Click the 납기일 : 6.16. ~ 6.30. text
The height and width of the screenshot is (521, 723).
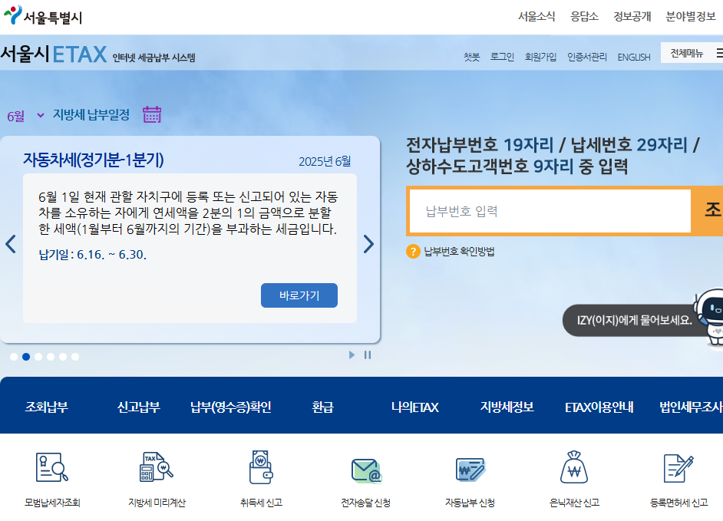click(x=93, y=255)
